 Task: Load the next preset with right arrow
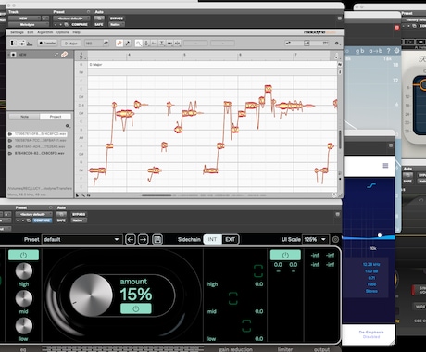click(x=143, y=239)
